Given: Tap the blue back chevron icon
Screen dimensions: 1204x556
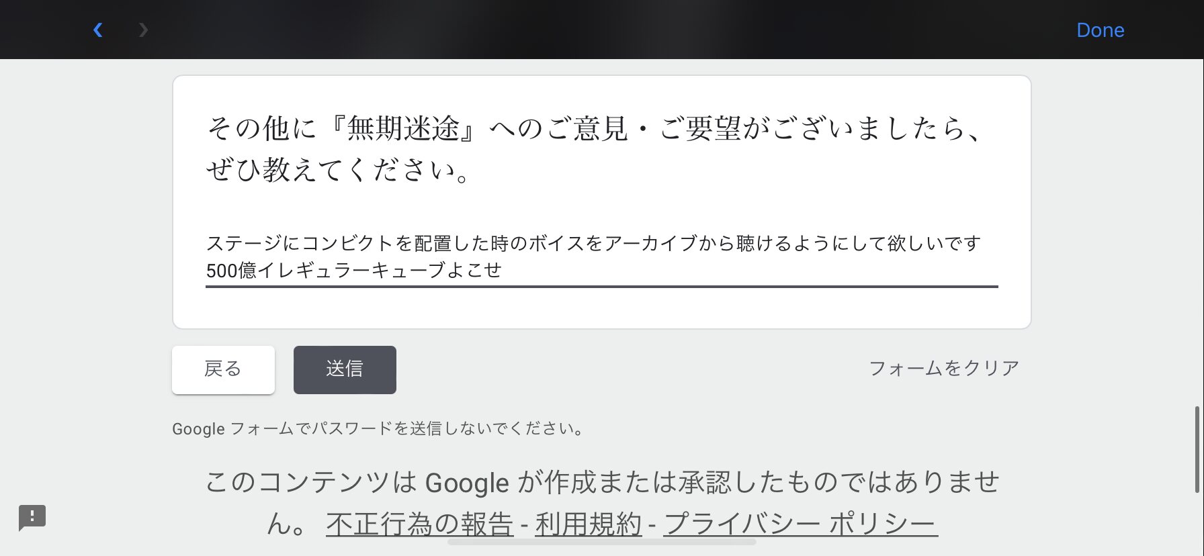Looking at the screenshot, I should pos(98,30).
